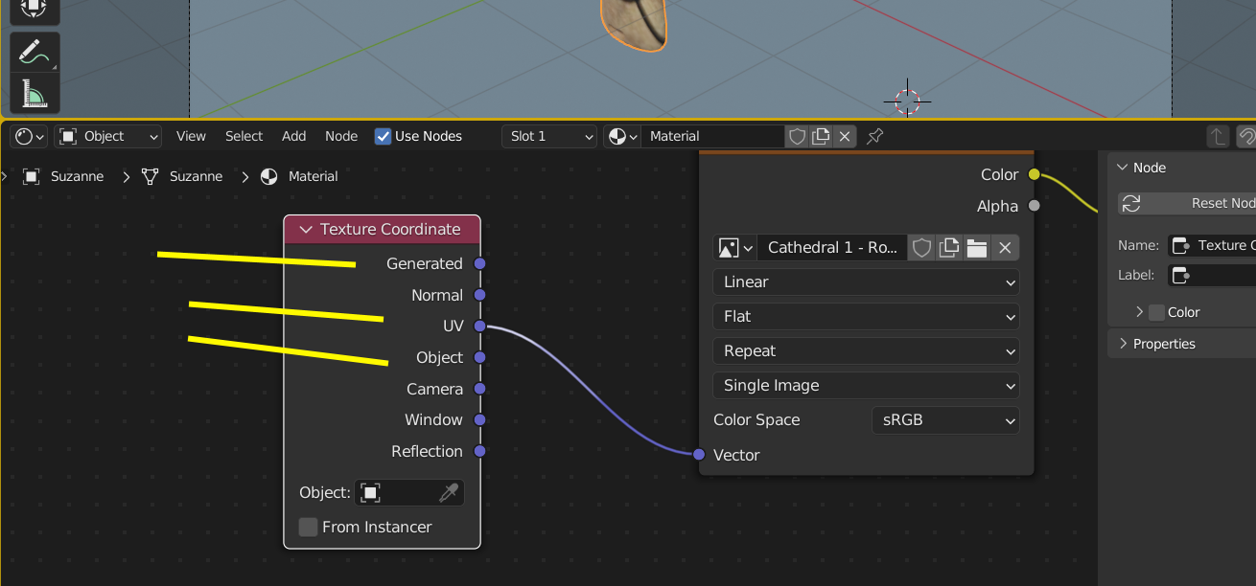Open image file via folder icon
1256x586 pixels.
click(977, 248)
